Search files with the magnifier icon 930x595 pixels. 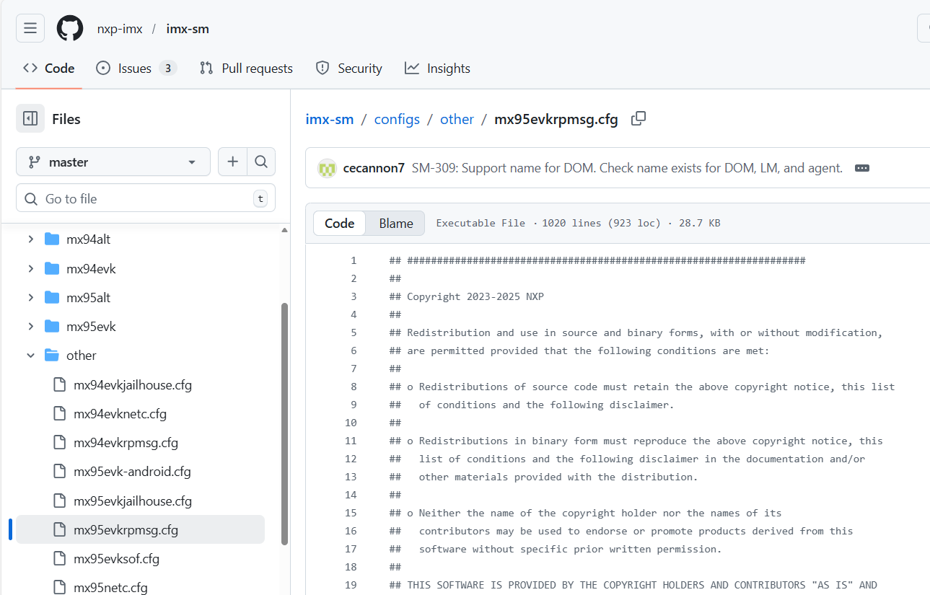261,162
